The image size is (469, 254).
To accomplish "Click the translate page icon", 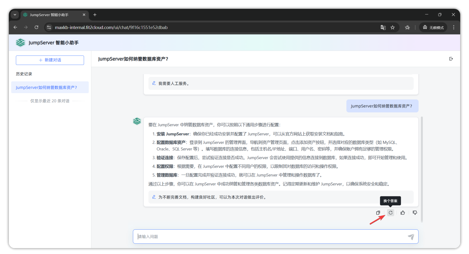I will pos(383,27).
